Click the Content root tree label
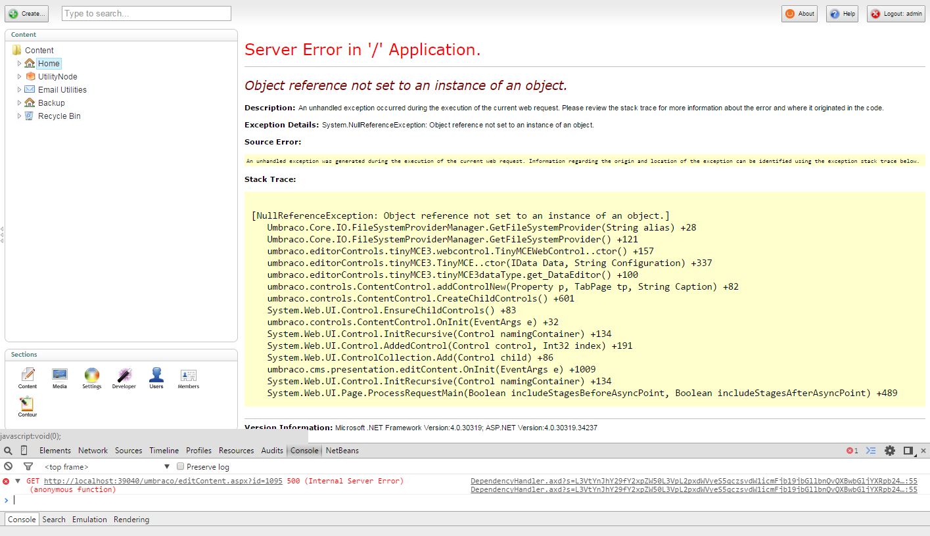 [39, 50]
